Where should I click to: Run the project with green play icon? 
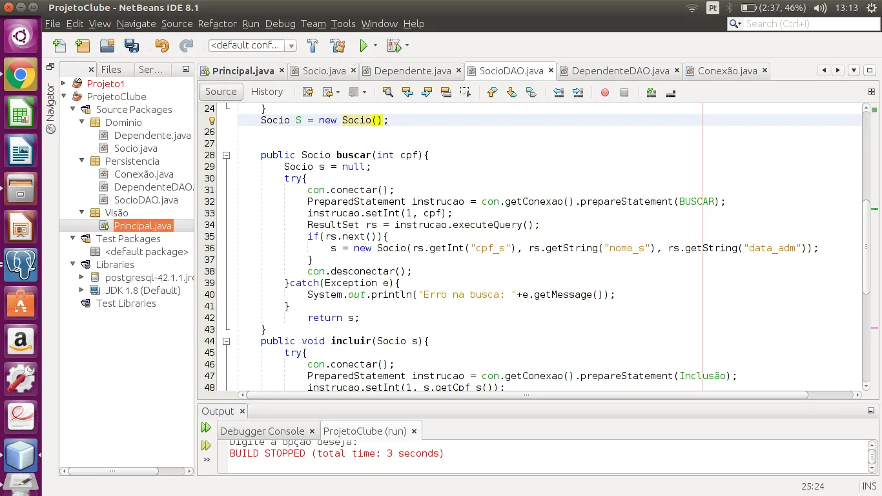(364, 46)
